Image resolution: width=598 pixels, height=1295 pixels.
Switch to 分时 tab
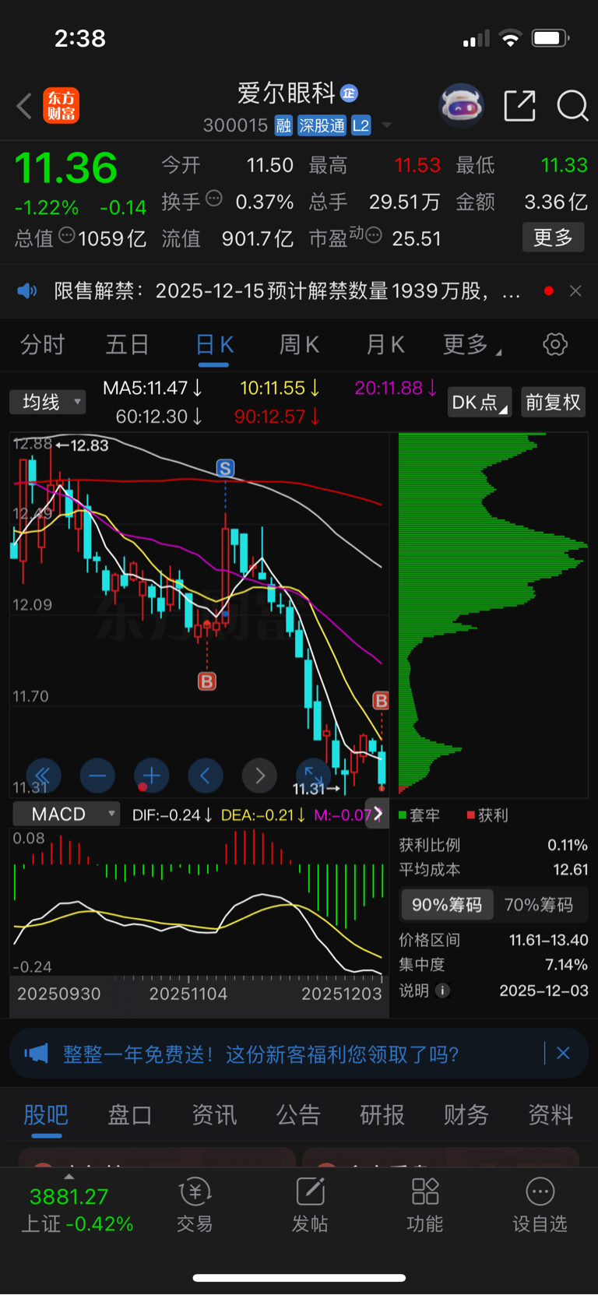coord(42,344)
